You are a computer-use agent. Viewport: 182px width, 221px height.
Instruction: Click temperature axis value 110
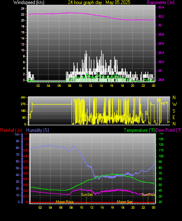pyautogui.click(x=161, y=151)
